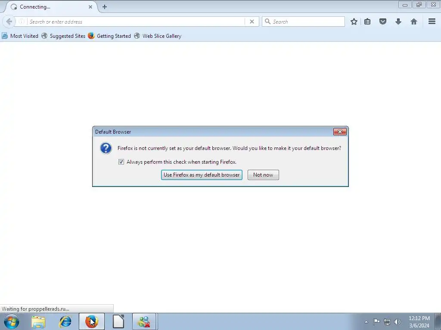Image resolution: width=441 pixels, height=330 pixels.
Task: Click the blue question mark dialog icon
Action: [106, 148]
